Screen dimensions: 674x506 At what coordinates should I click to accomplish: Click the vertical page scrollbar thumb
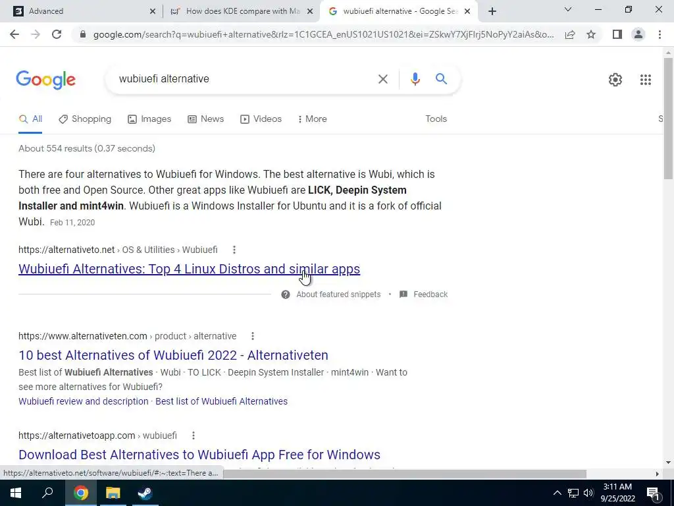point(668,119)
